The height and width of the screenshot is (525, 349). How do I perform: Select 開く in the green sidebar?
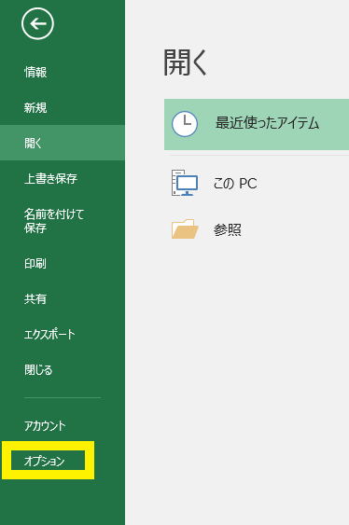coord(63,143)
